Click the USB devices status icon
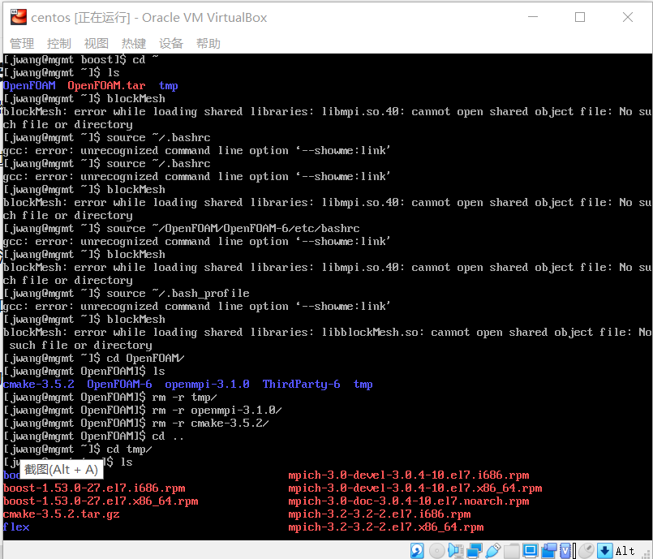 click(x=492, y=550)
